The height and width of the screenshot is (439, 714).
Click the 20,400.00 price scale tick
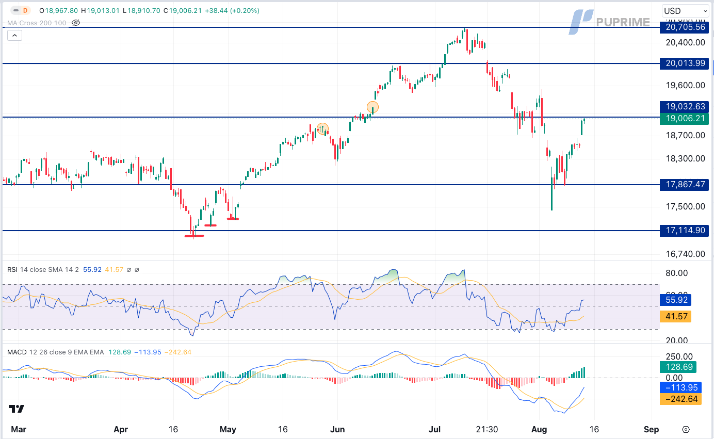686,42
